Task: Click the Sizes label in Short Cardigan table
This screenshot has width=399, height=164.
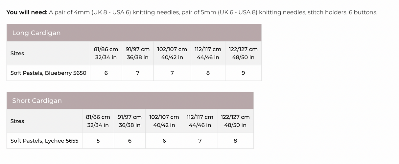Action: 17,121
